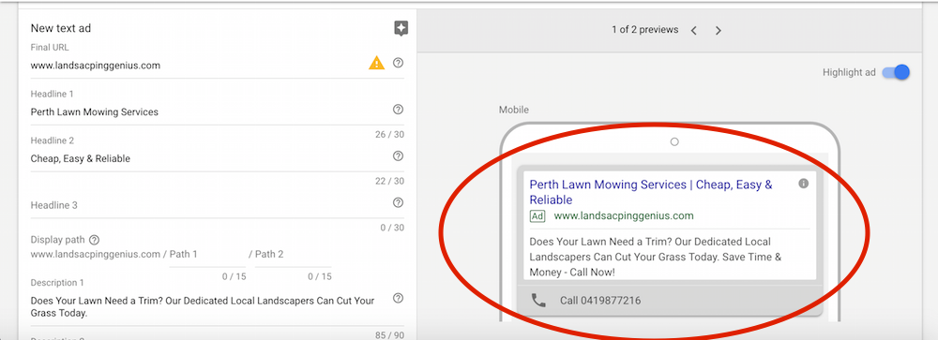Screen dimensions: 938x340
Task: Click the Headline 3 input field
Action: pos(209,205)
